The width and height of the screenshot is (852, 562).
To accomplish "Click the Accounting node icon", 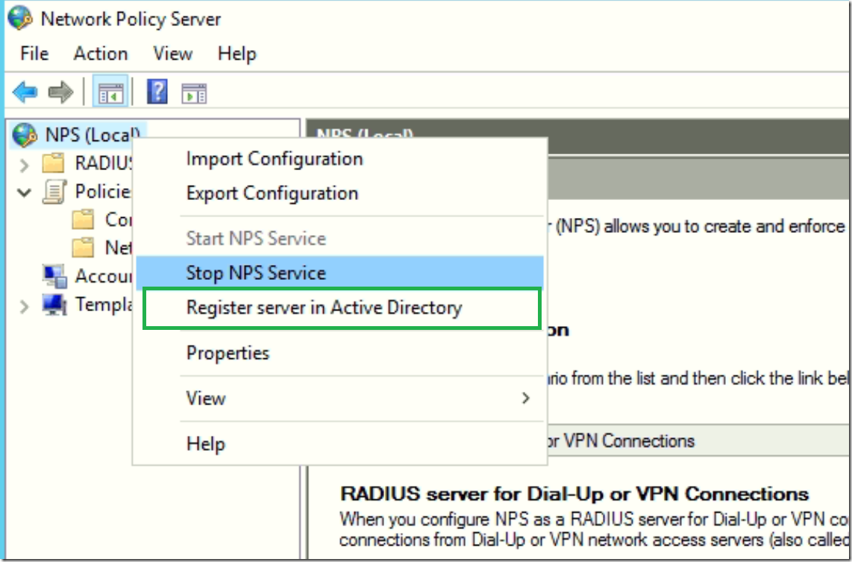I will pyautogui.click(x=54, y=276).
